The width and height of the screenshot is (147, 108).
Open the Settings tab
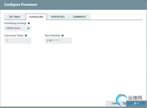tap(14, 17)
